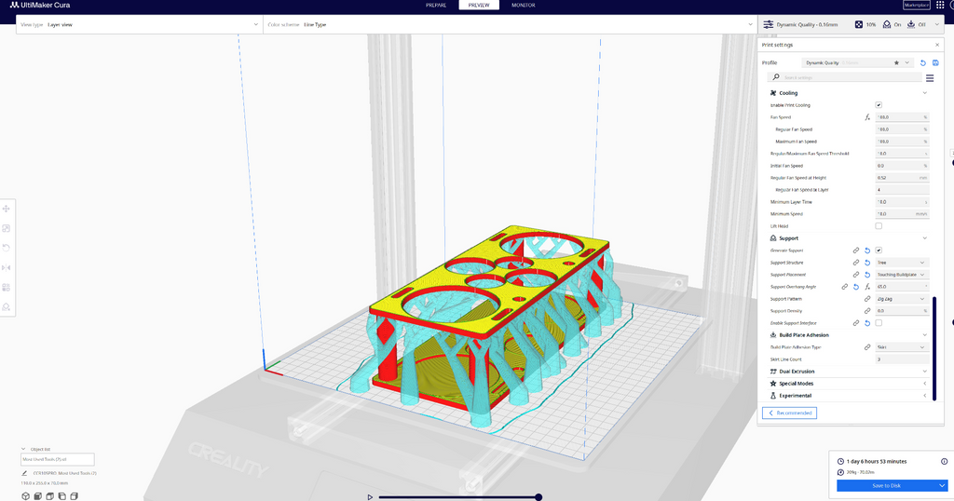Open the Marketplace button

pyautogui.click(x=917, y=5)
